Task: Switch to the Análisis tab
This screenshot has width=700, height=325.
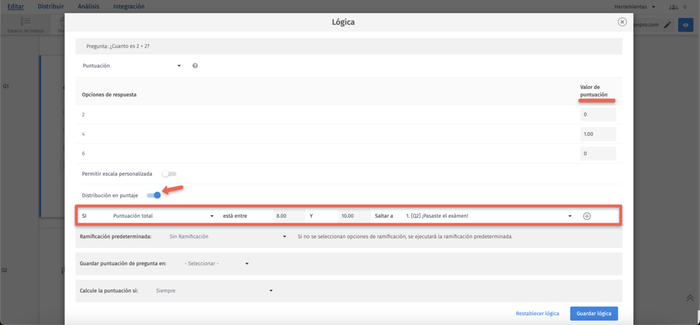Action: pyautogui.click(x=88, y=6)
